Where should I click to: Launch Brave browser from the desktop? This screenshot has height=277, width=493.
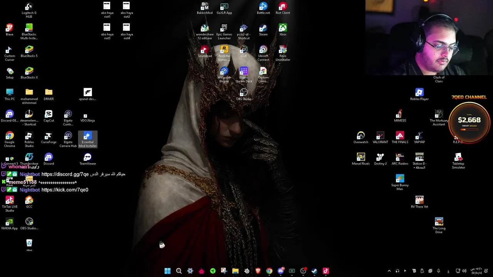[x=10, y=30]
